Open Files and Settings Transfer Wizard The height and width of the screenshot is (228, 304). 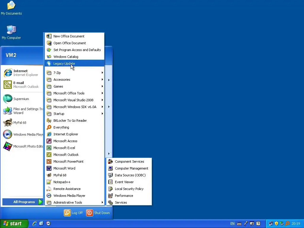pyautogui.click(x=22, y=111)
